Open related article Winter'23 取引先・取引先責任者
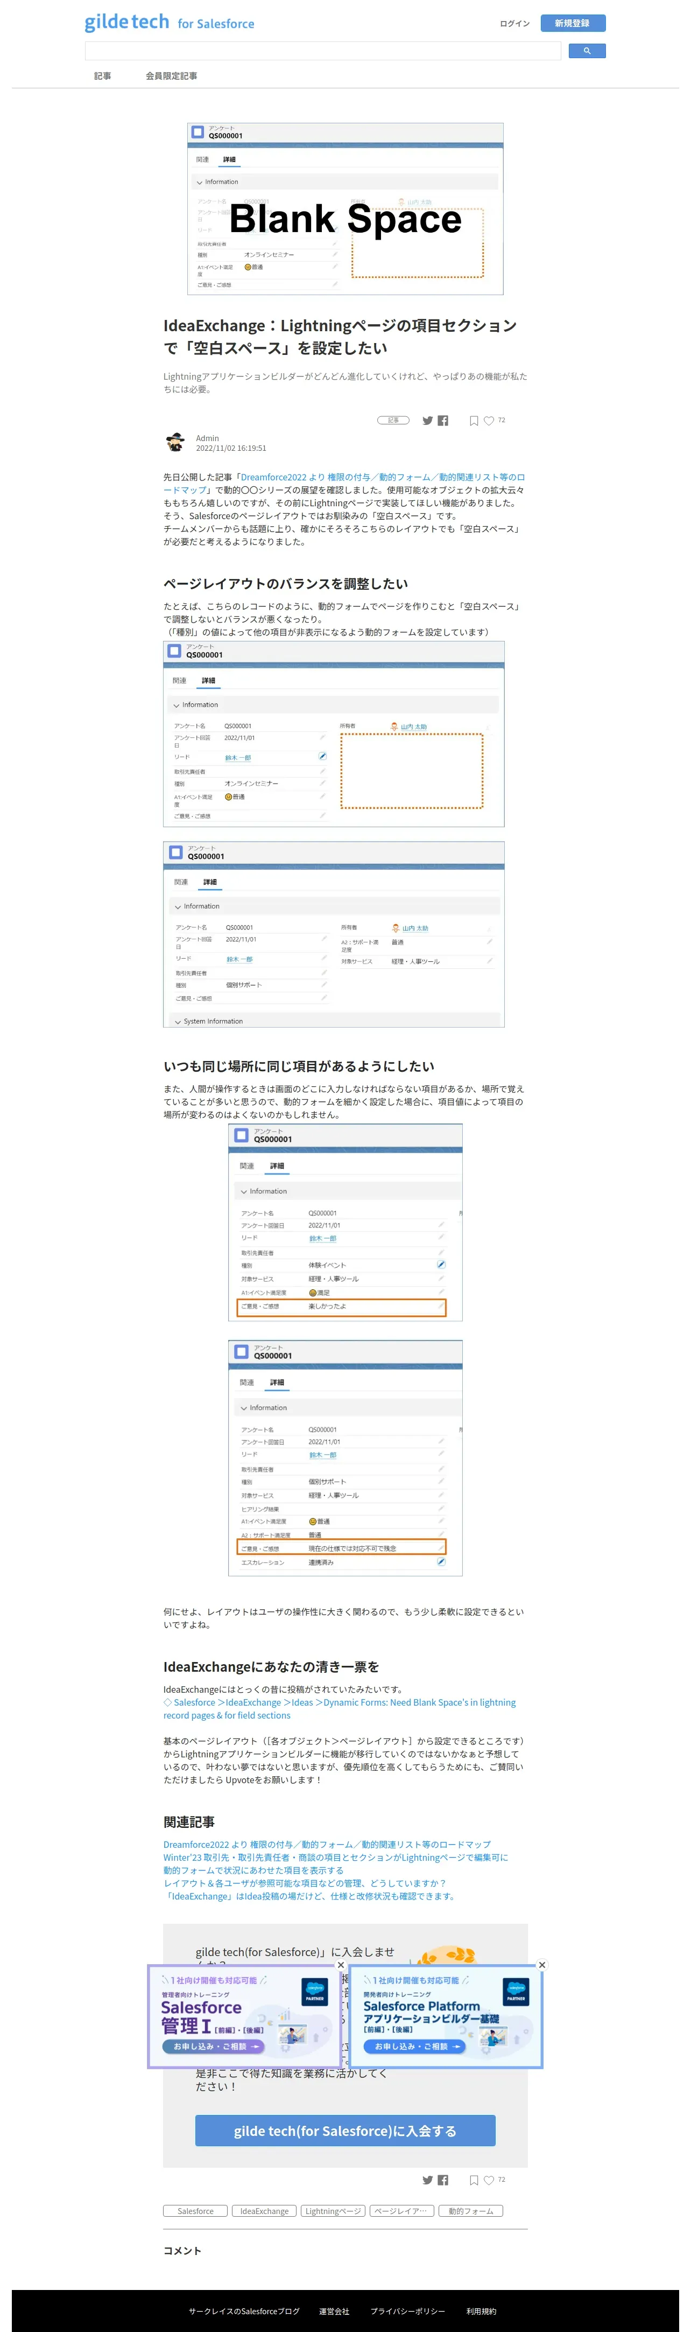The image size is (691, 2332). tap(336, 1857)
